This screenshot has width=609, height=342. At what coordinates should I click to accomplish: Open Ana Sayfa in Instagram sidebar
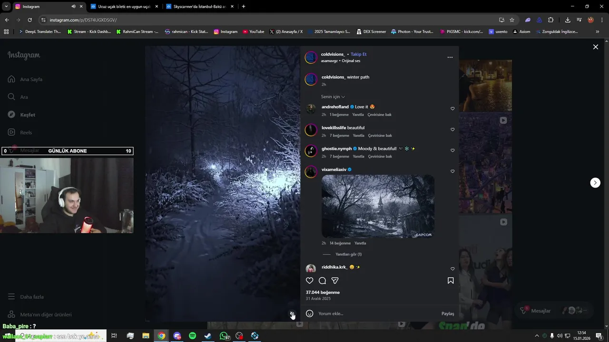(25, 79)
